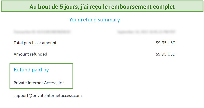Select the "Total purchase amount" label

(x=35, y=43)
